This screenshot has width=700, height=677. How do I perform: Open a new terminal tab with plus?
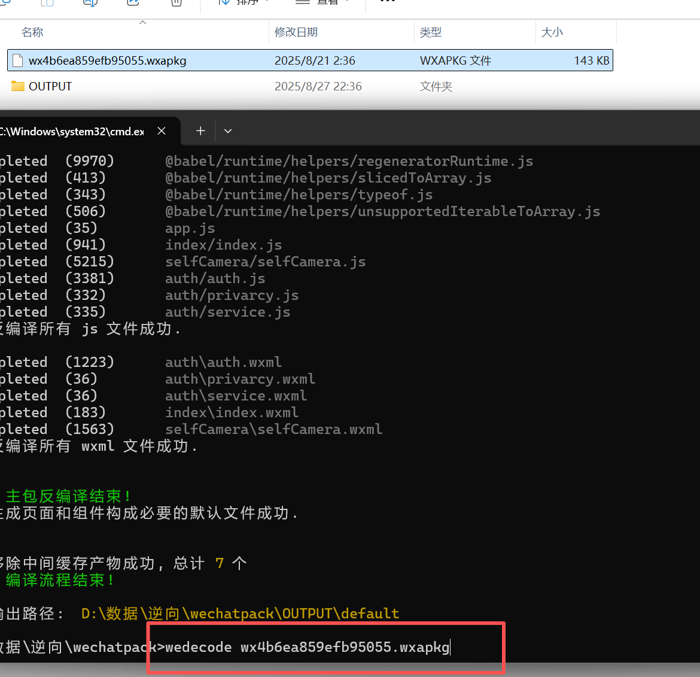[x=201, y=131]
